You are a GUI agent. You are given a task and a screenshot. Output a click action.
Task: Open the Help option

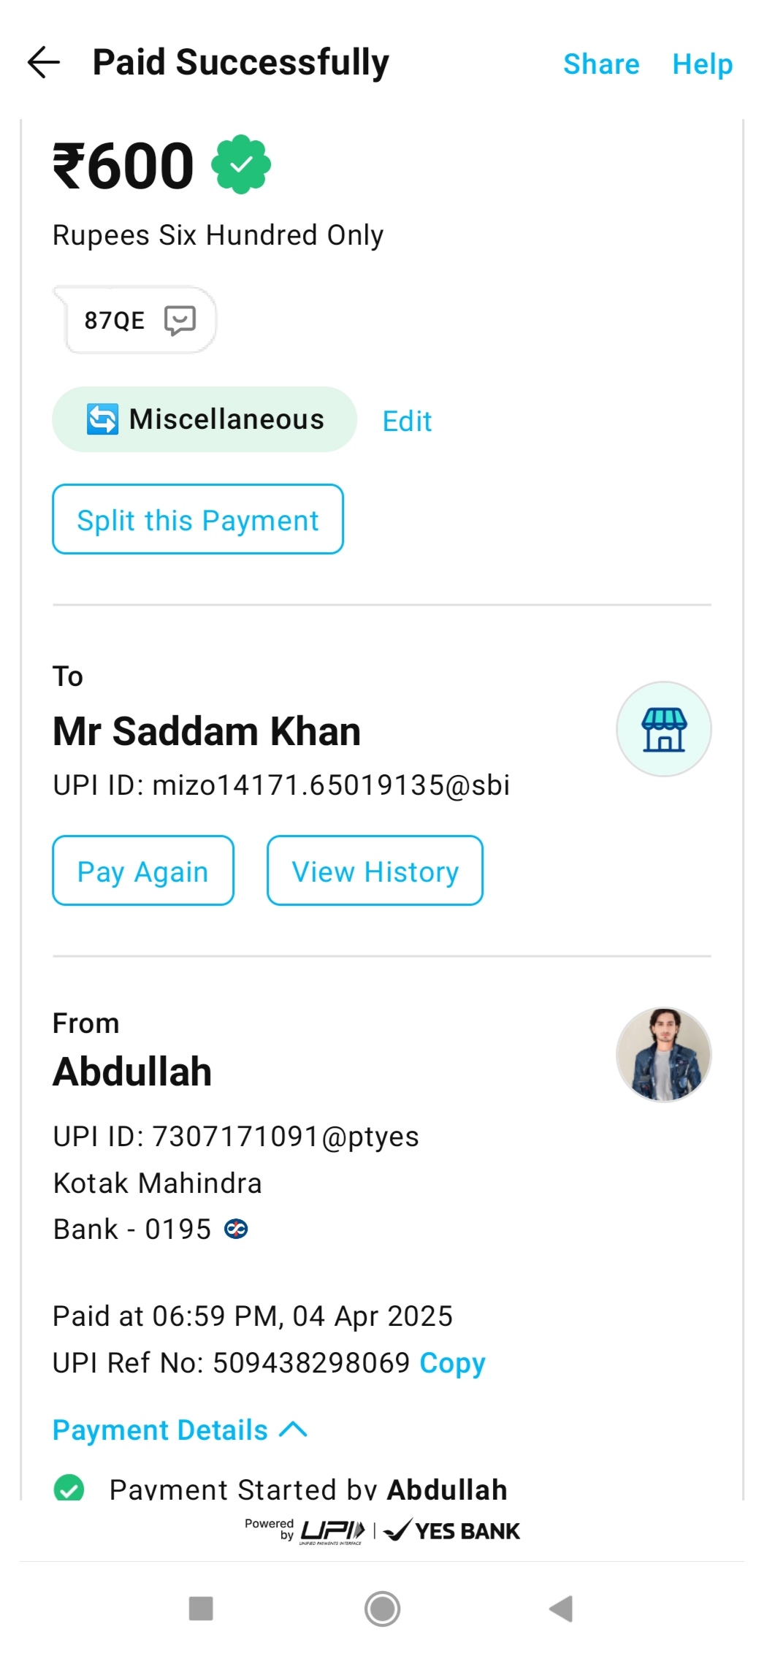click(x=702, y=64)
